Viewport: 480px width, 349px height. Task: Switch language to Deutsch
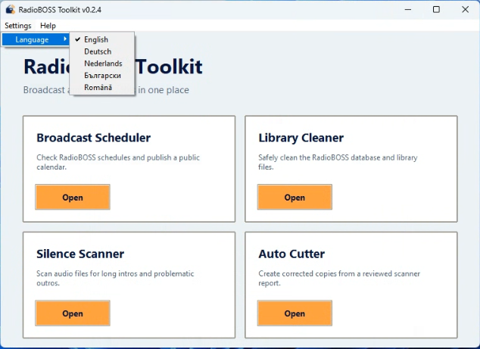click(102, 51)
